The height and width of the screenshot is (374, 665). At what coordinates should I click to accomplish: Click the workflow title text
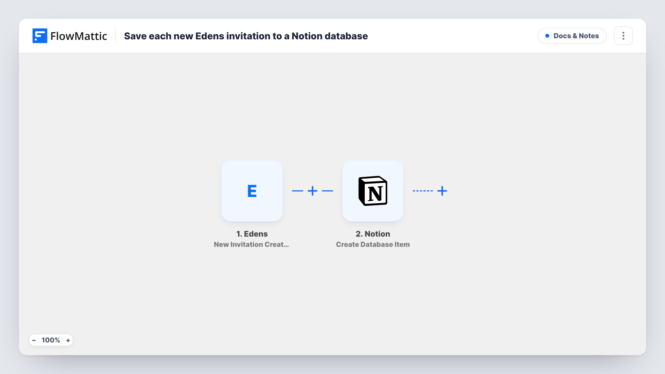click(x=246, y=36)
